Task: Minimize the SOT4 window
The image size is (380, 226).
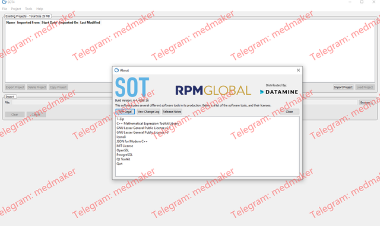Action: click(x=350, y=2)
